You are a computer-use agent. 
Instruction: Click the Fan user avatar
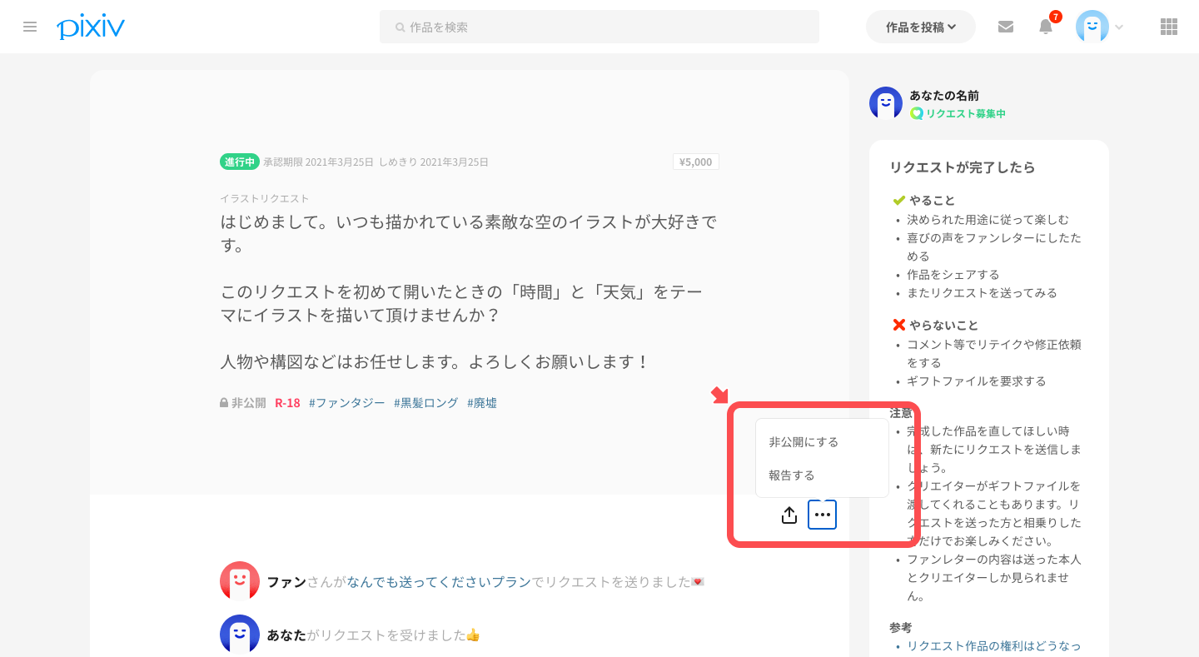click(x=240, y=581)
